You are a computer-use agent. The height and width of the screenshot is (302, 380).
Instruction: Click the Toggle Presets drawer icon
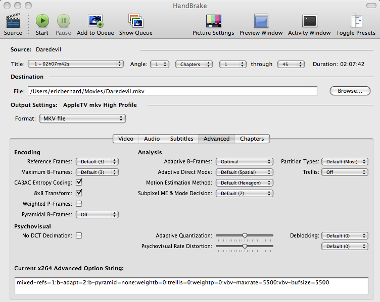[x=356, y=21]
